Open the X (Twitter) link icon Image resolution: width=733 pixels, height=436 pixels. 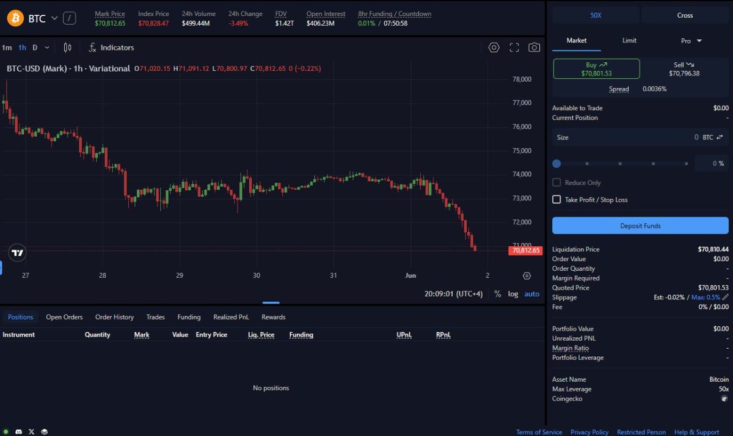31,432
